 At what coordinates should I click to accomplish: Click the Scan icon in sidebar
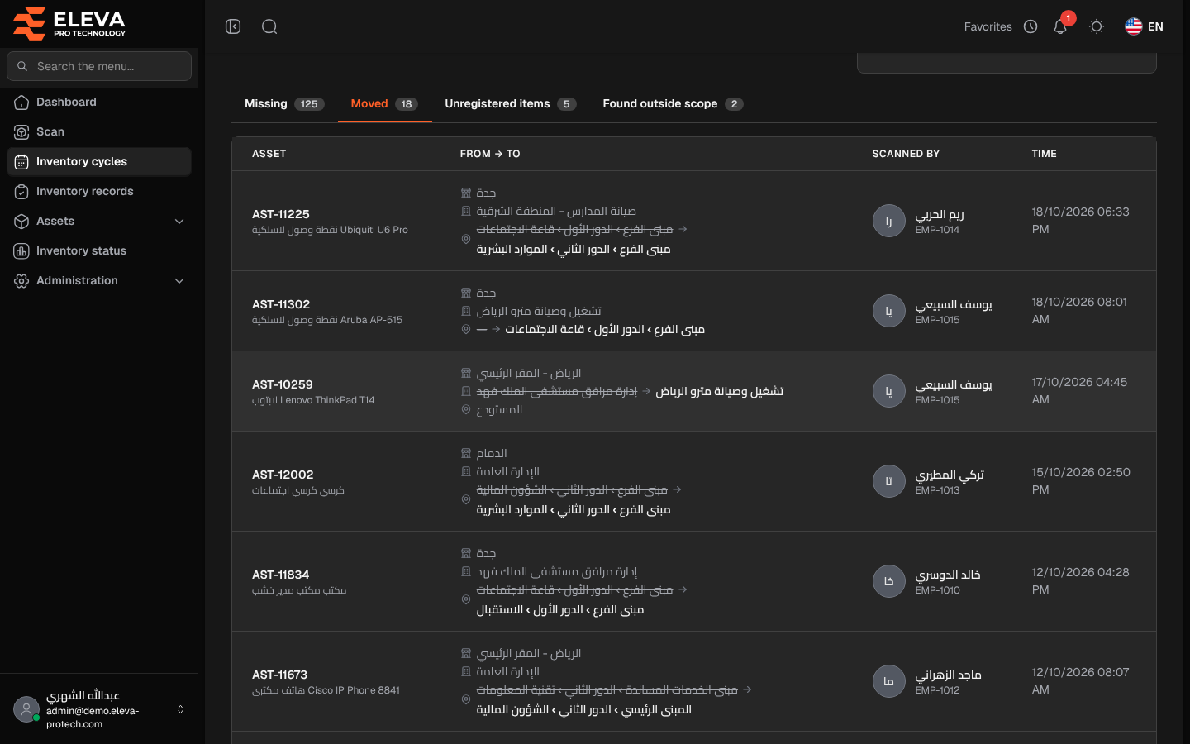[x=21, y=131]
